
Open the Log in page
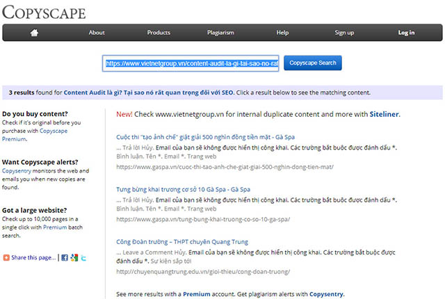click(x=406, y=33)
